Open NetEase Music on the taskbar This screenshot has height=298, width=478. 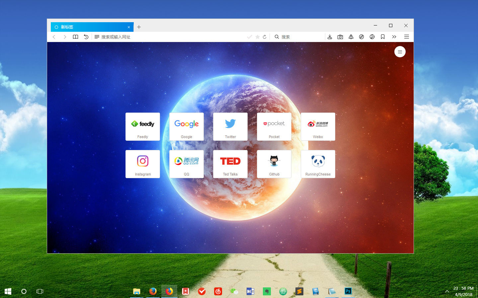click(218, 291)
